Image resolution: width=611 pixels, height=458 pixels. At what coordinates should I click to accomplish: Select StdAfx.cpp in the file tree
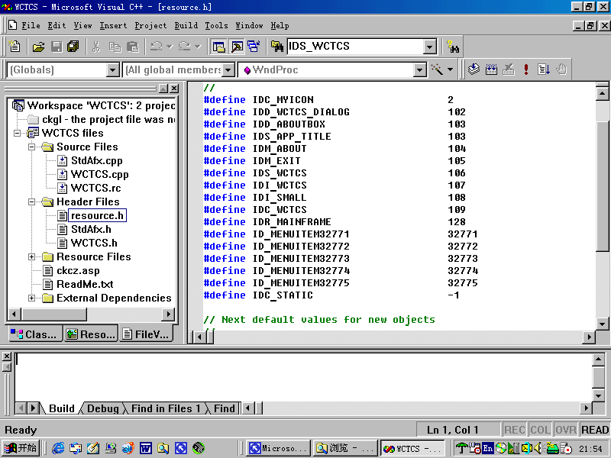[97, 160]
